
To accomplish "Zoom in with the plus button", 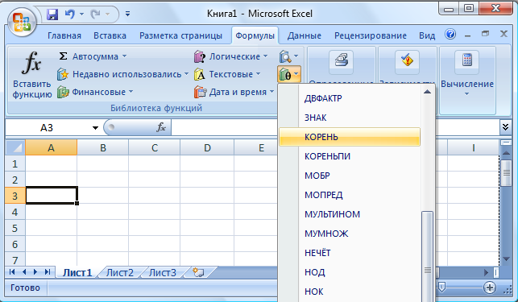I will [x=490, y=288].
